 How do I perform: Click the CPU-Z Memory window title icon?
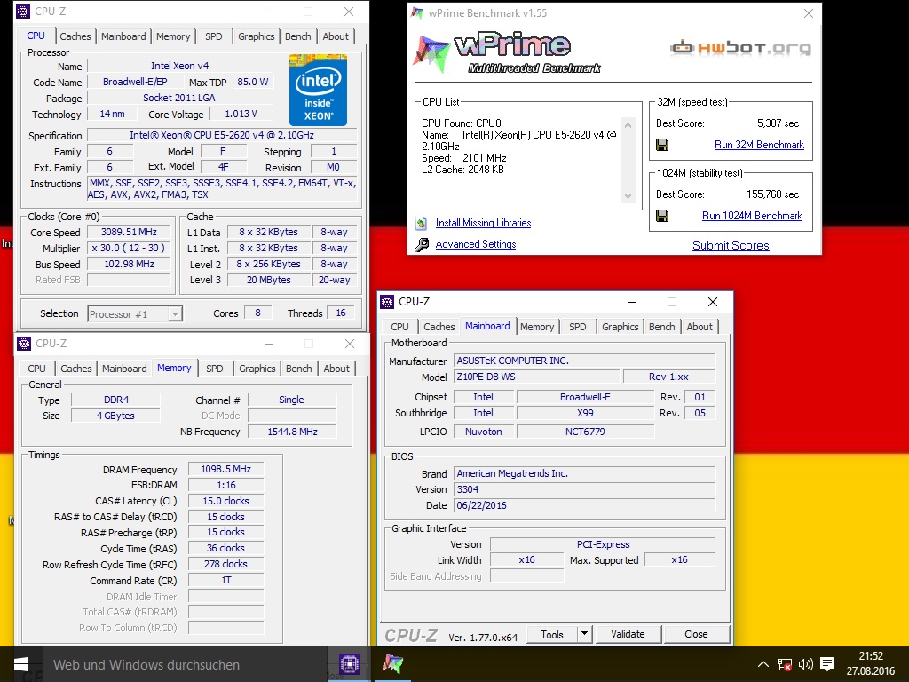(x=24, y=344)
